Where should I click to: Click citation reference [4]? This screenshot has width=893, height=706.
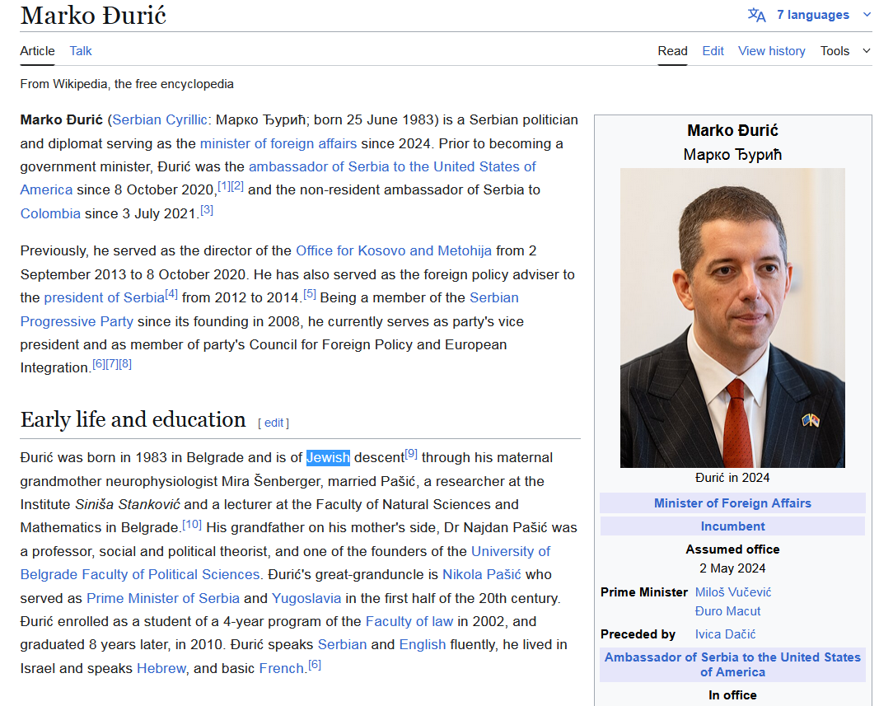(x=171, y=294)
